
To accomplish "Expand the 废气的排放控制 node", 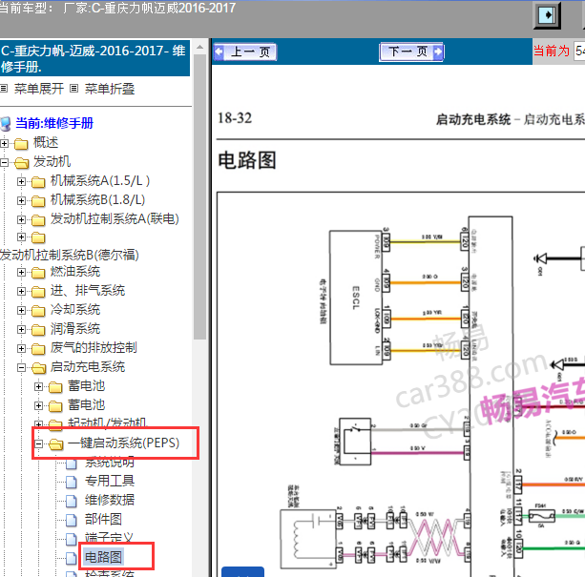I will tap(21, 348).
